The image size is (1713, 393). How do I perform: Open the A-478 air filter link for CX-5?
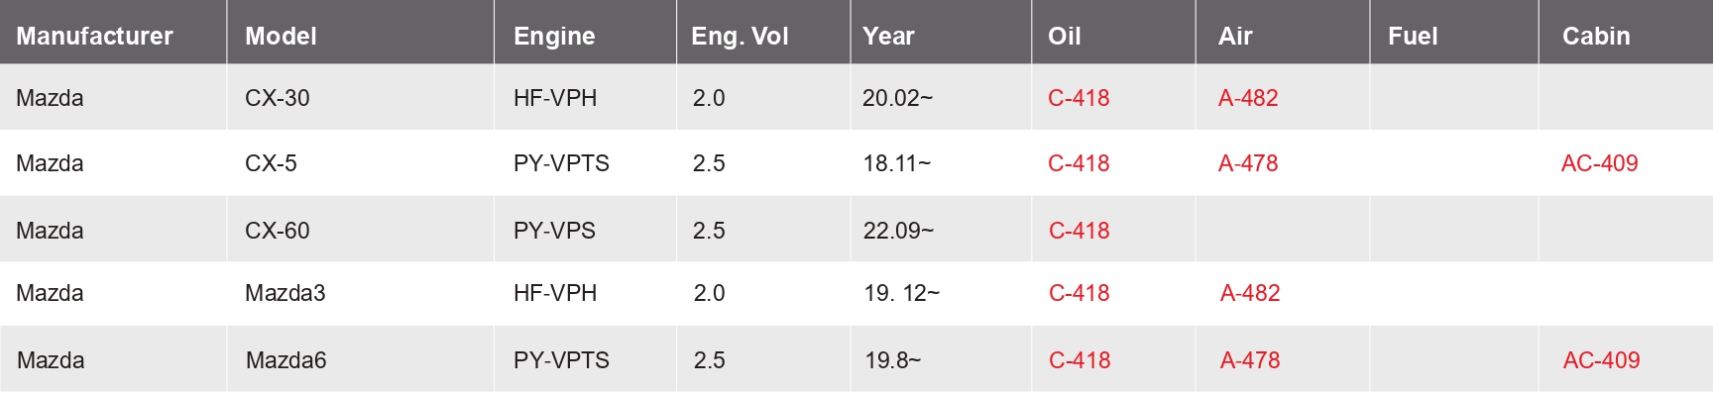1248,163
